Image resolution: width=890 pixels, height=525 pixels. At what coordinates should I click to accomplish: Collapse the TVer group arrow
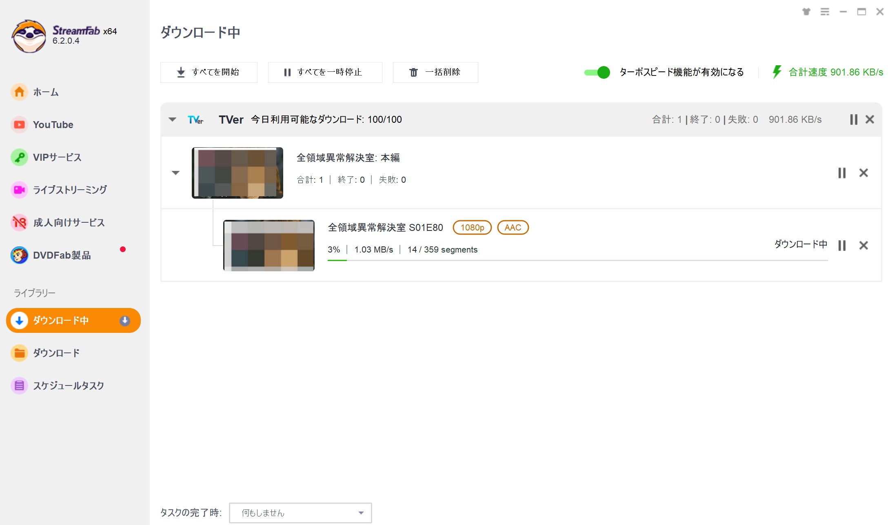(x=172, y=120)
